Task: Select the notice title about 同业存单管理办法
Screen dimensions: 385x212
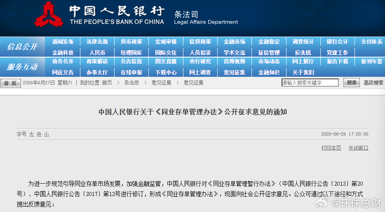Action: click(x=192, y=112)
